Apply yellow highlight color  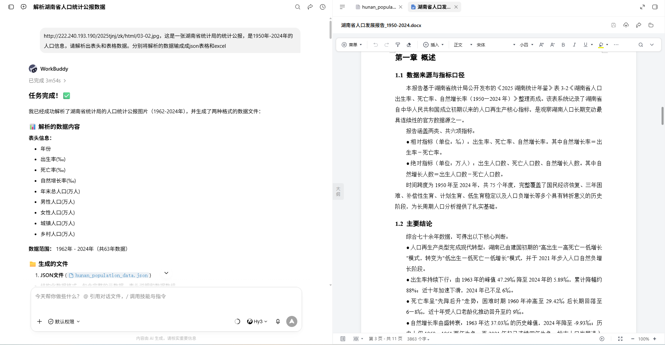click(601, 45)
